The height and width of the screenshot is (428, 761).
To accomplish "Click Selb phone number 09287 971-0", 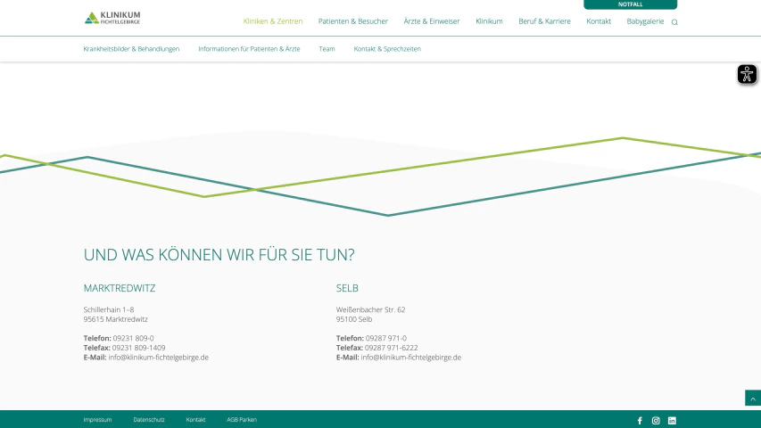I will (x=385, y=338).
